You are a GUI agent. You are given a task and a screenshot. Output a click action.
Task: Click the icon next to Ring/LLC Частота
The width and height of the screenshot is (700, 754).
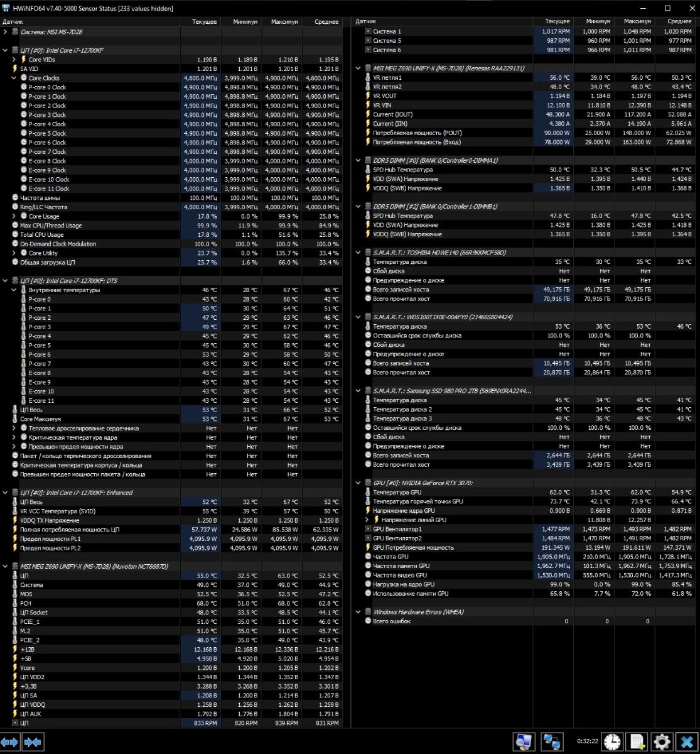tap(15, 207)
